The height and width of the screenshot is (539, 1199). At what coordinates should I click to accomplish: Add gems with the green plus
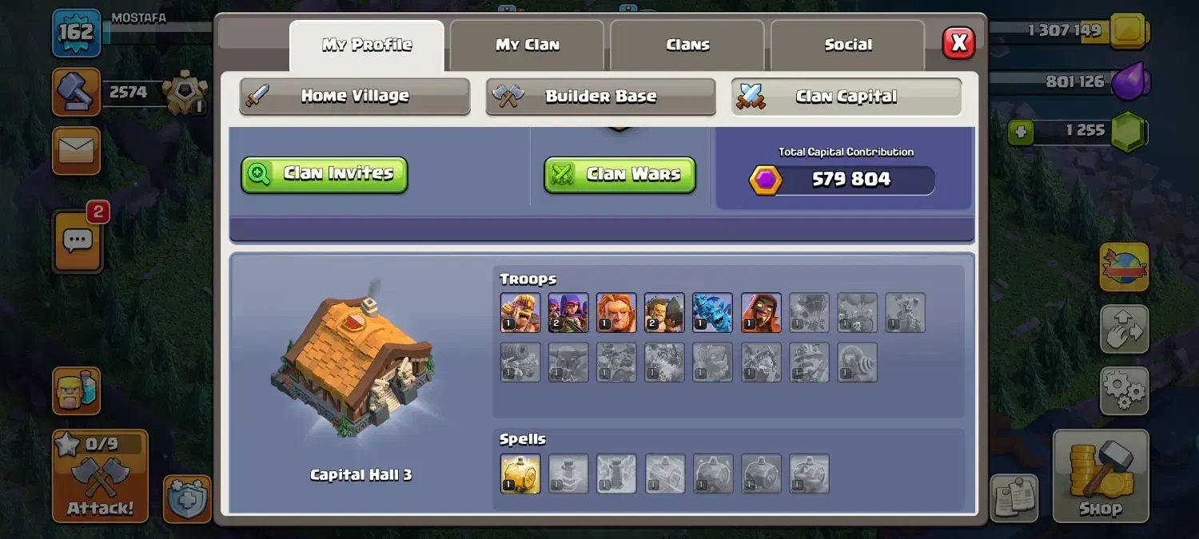tap(1019, 131)
